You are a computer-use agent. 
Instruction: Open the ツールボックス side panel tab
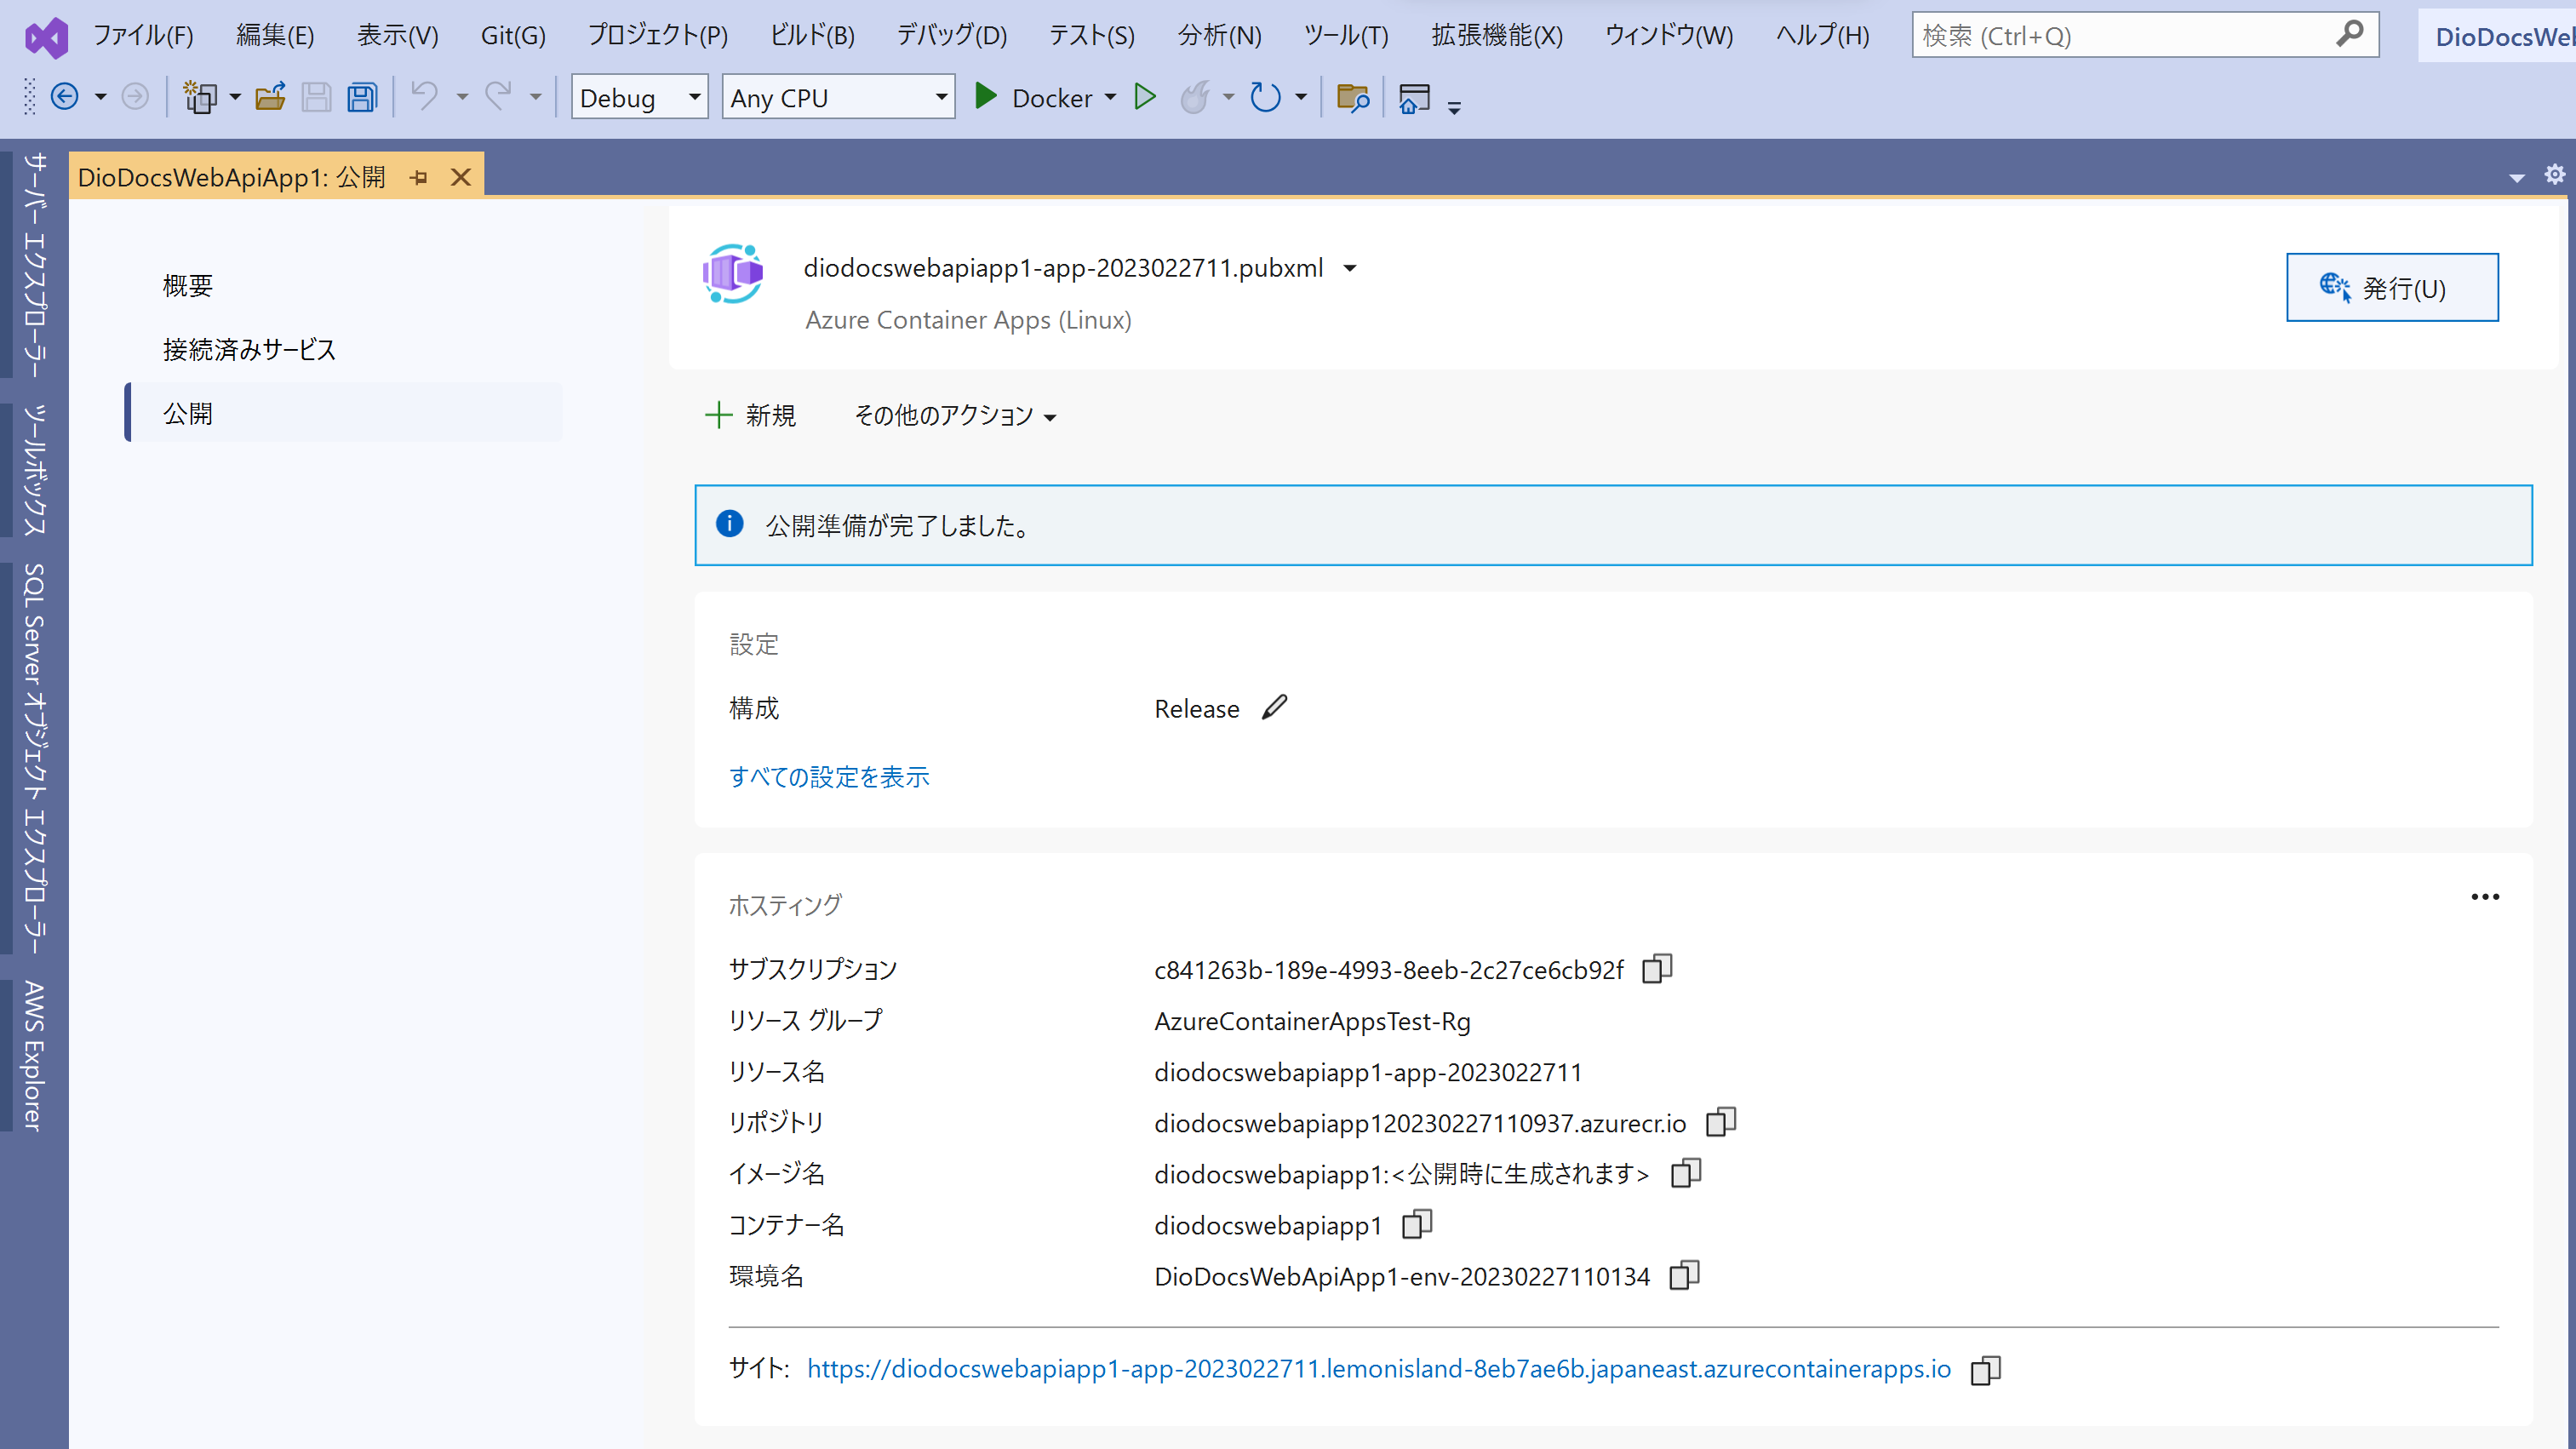[x=33, y=470]
